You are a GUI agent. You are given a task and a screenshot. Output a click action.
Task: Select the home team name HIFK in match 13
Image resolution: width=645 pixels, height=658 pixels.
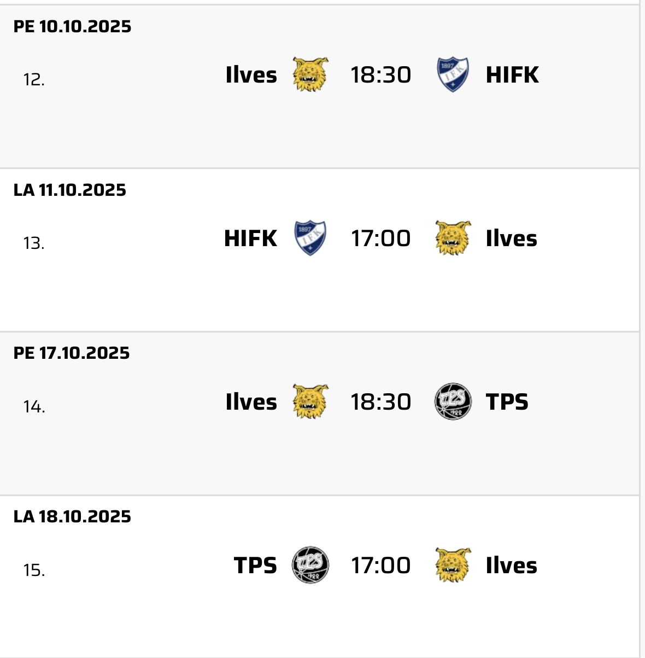tap(251, 238)
